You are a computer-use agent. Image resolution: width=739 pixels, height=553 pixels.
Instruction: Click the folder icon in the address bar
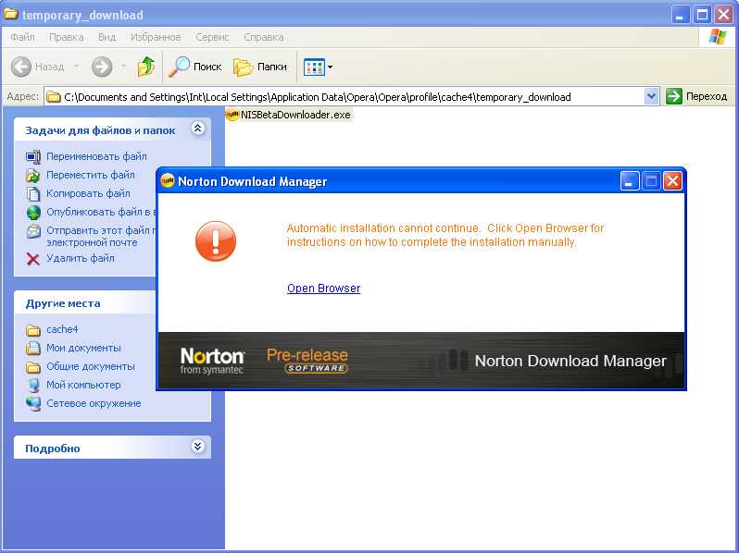[x=54, y=97]
